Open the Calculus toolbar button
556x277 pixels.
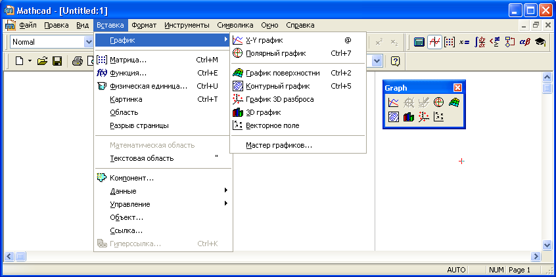coord(480,42)
